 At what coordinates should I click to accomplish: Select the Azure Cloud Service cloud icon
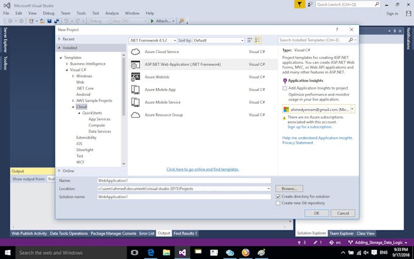[x=135, y=52]
